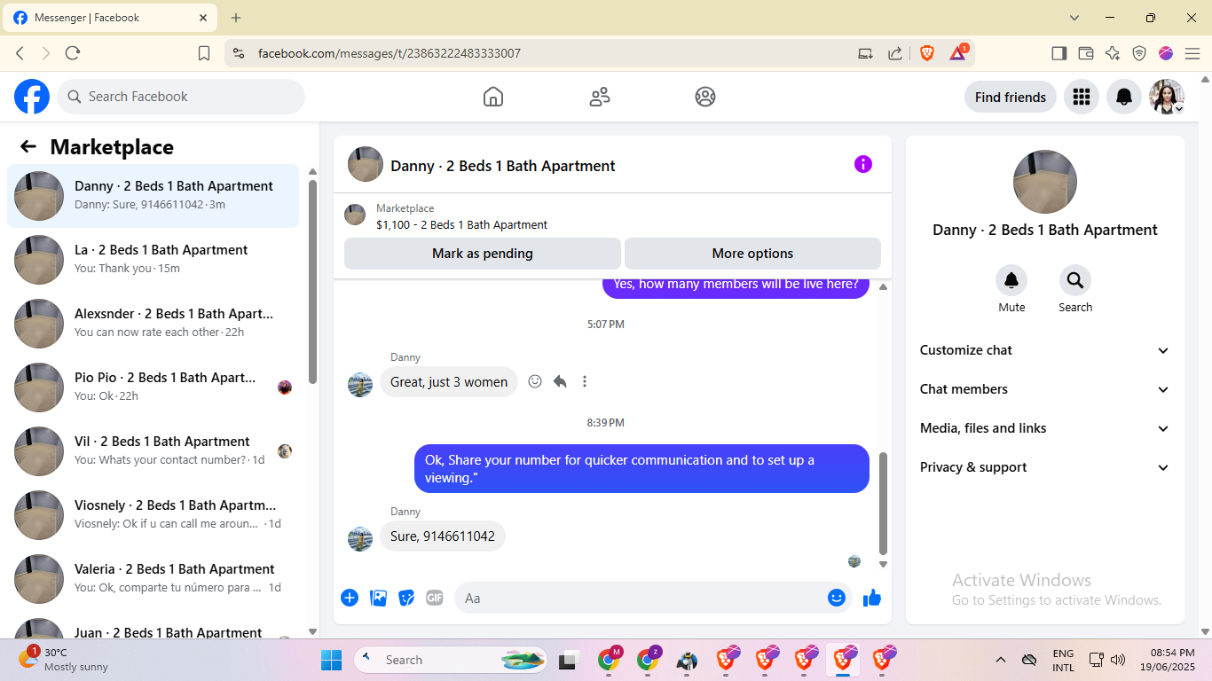The image size is (1212, 681).
Task: Open Leo AI sparkle icon
Action: (1113, 53)
